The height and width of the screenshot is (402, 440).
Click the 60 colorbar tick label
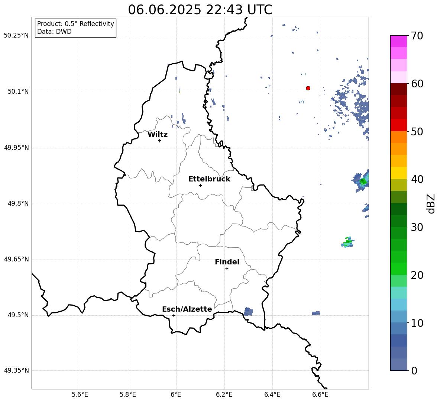click(417, 84)
